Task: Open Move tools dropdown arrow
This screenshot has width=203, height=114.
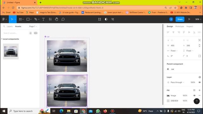Action: pyautogui.click(x=15, y=19)
